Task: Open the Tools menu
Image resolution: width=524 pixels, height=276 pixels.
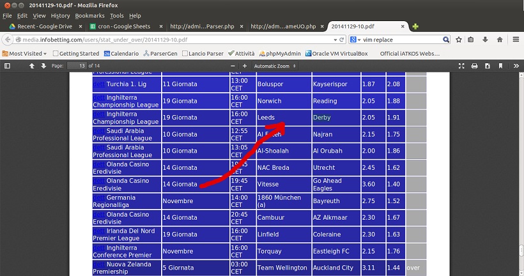Action: point(117,16)
